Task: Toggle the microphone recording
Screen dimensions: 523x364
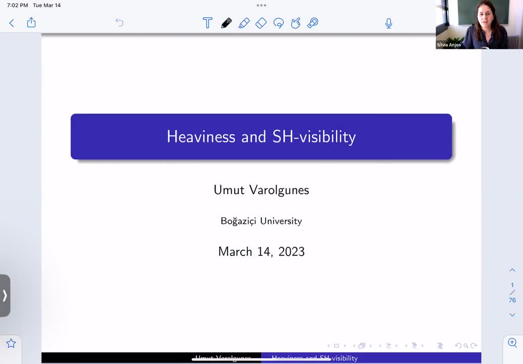Action: (x=389, y=23)
